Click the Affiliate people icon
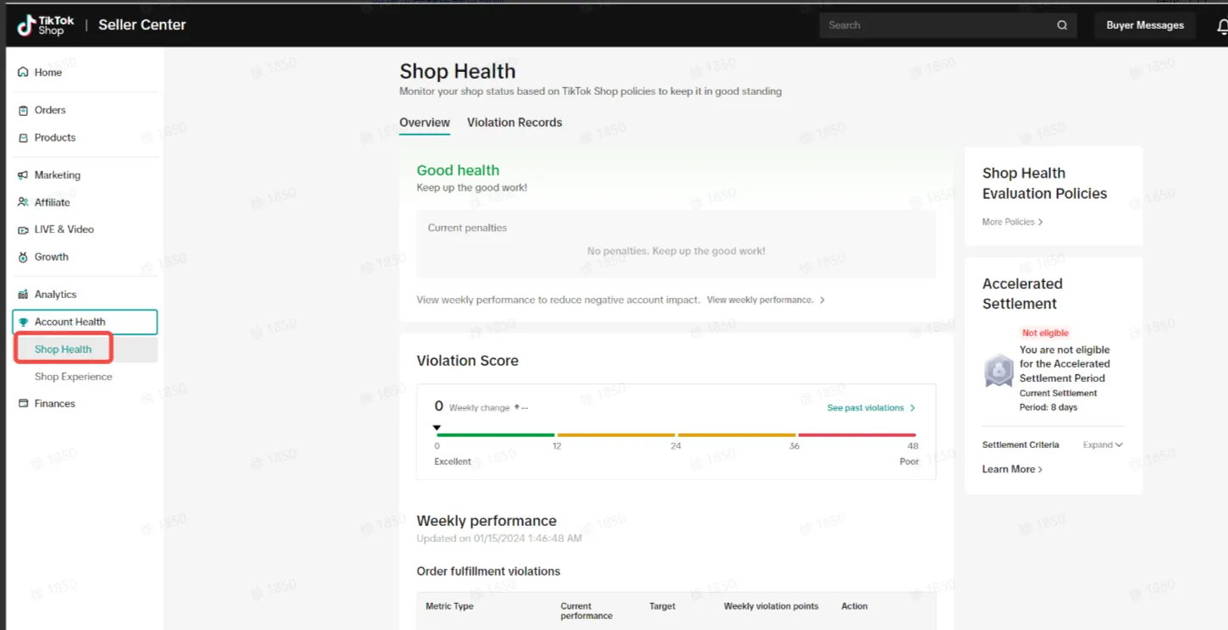The height and width of the screenshot is (630, 1228). pyautogui.click(x=23, y=202)
